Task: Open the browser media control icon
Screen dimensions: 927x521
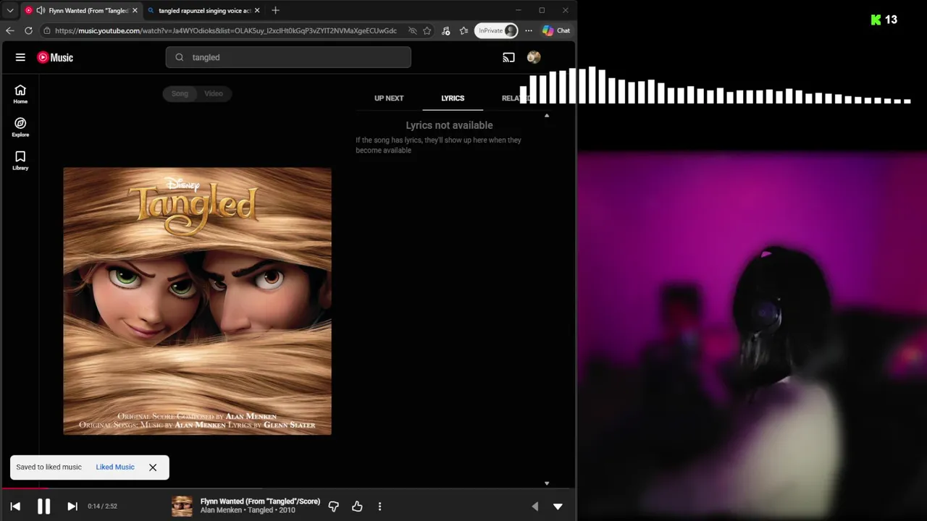Action: [x=445, y=30]
